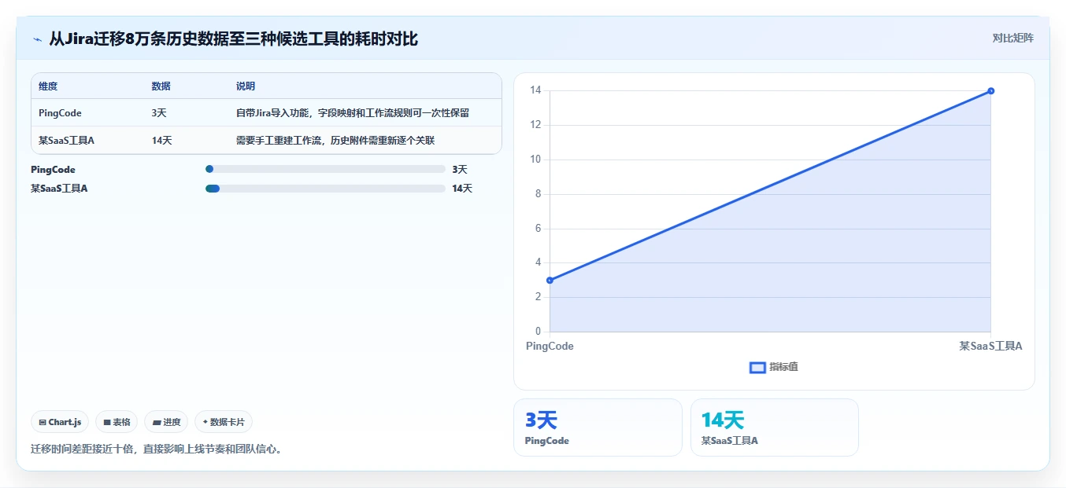Click the 3天 value beside progress bar
This screenshot has height=488, width=1066.
460,169
